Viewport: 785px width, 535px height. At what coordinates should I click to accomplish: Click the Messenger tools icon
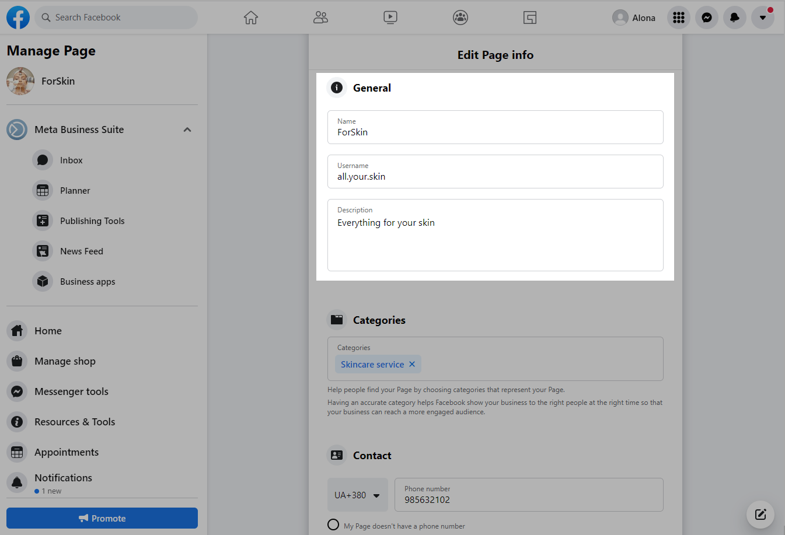[x=17, y=391]
